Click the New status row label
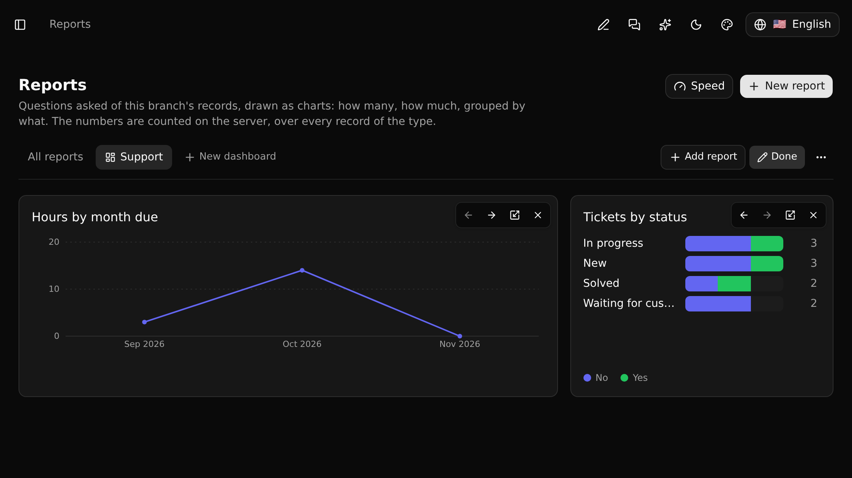 [595, 263]
